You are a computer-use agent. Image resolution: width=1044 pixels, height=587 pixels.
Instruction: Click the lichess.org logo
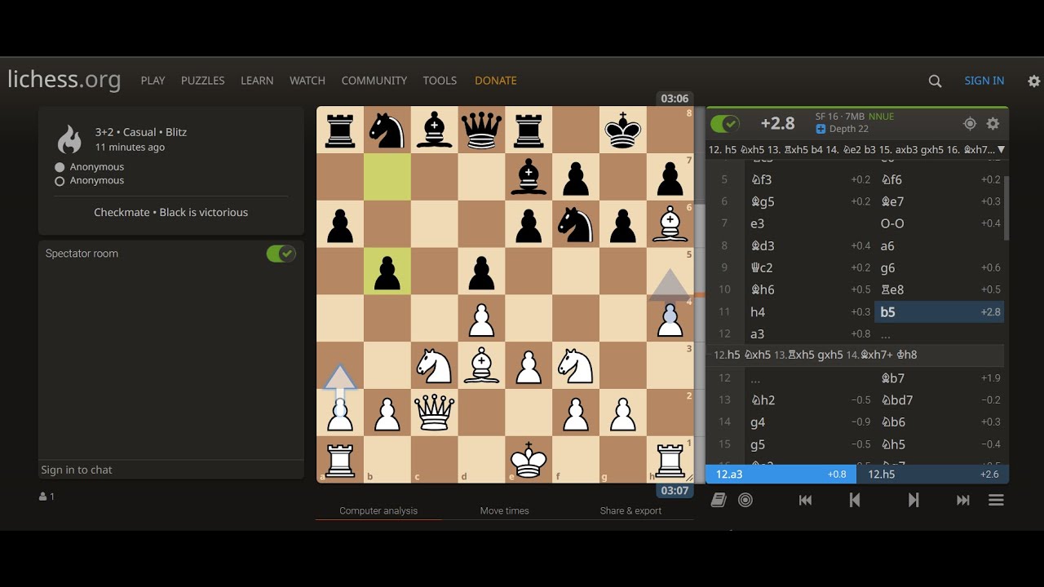64,80
